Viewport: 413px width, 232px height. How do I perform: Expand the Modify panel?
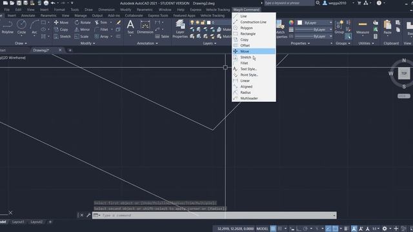coord(88,43)
